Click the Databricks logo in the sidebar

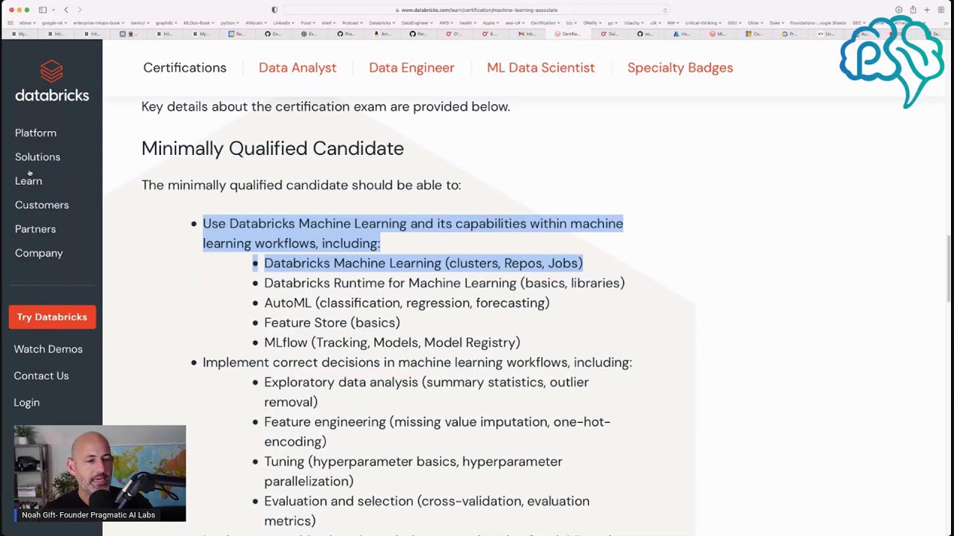(x=51, y=82)
